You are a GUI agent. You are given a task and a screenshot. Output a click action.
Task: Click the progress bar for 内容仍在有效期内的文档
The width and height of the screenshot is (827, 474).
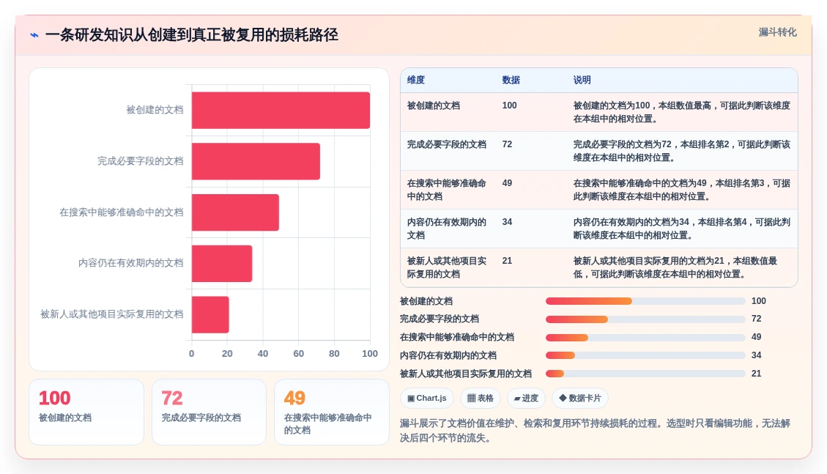pyautogui.click(x=645, y=355)
